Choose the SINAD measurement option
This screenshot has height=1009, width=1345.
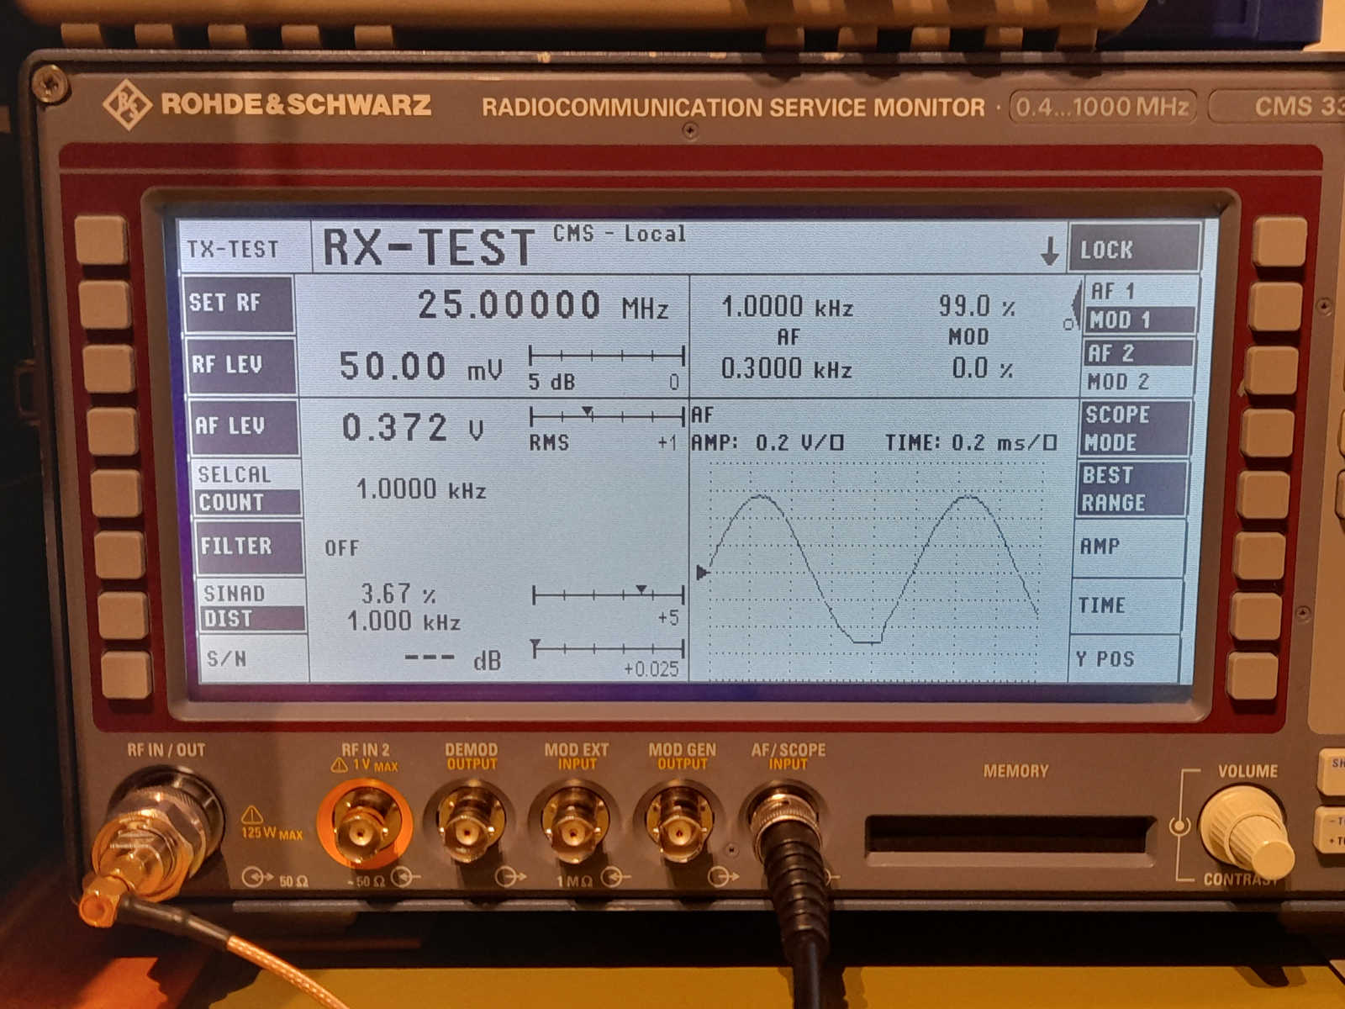point(235,593)
